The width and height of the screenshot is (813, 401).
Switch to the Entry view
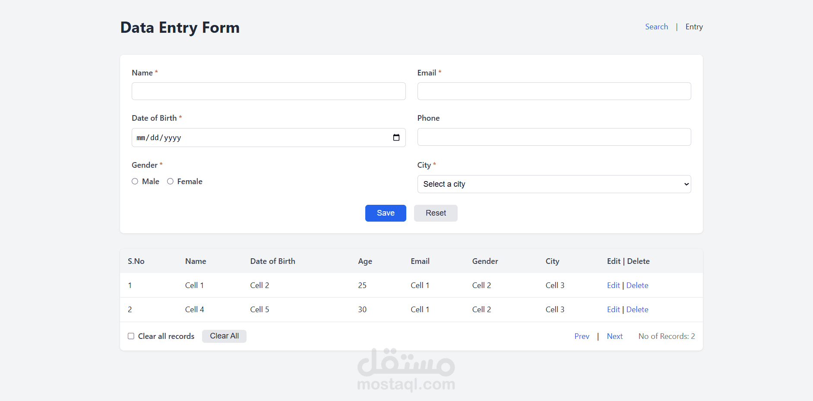click(x=694, y=26)
